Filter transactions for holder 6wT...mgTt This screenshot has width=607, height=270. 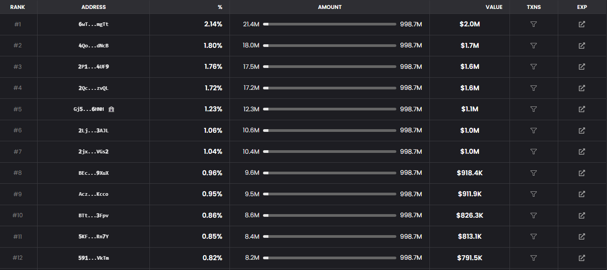(x=533, y=24)
